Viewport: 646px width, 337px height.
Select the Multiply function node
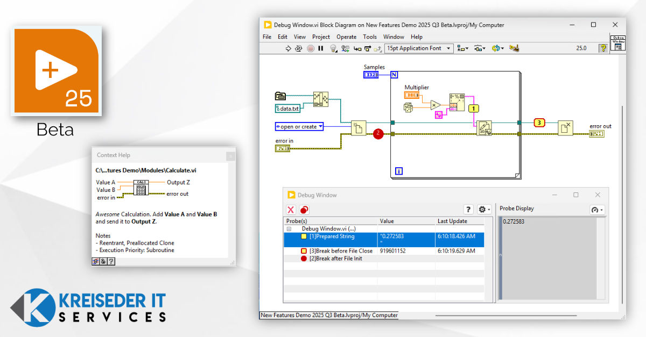point(435,105)
